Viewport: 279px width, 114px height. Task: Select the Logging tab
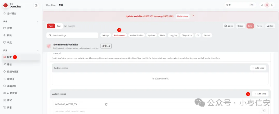click(173, 35)
